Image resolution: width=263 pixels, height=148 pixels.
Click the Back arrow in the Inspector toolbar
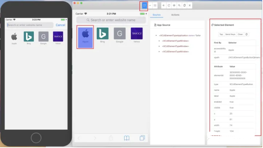click(x=163, y=5)
